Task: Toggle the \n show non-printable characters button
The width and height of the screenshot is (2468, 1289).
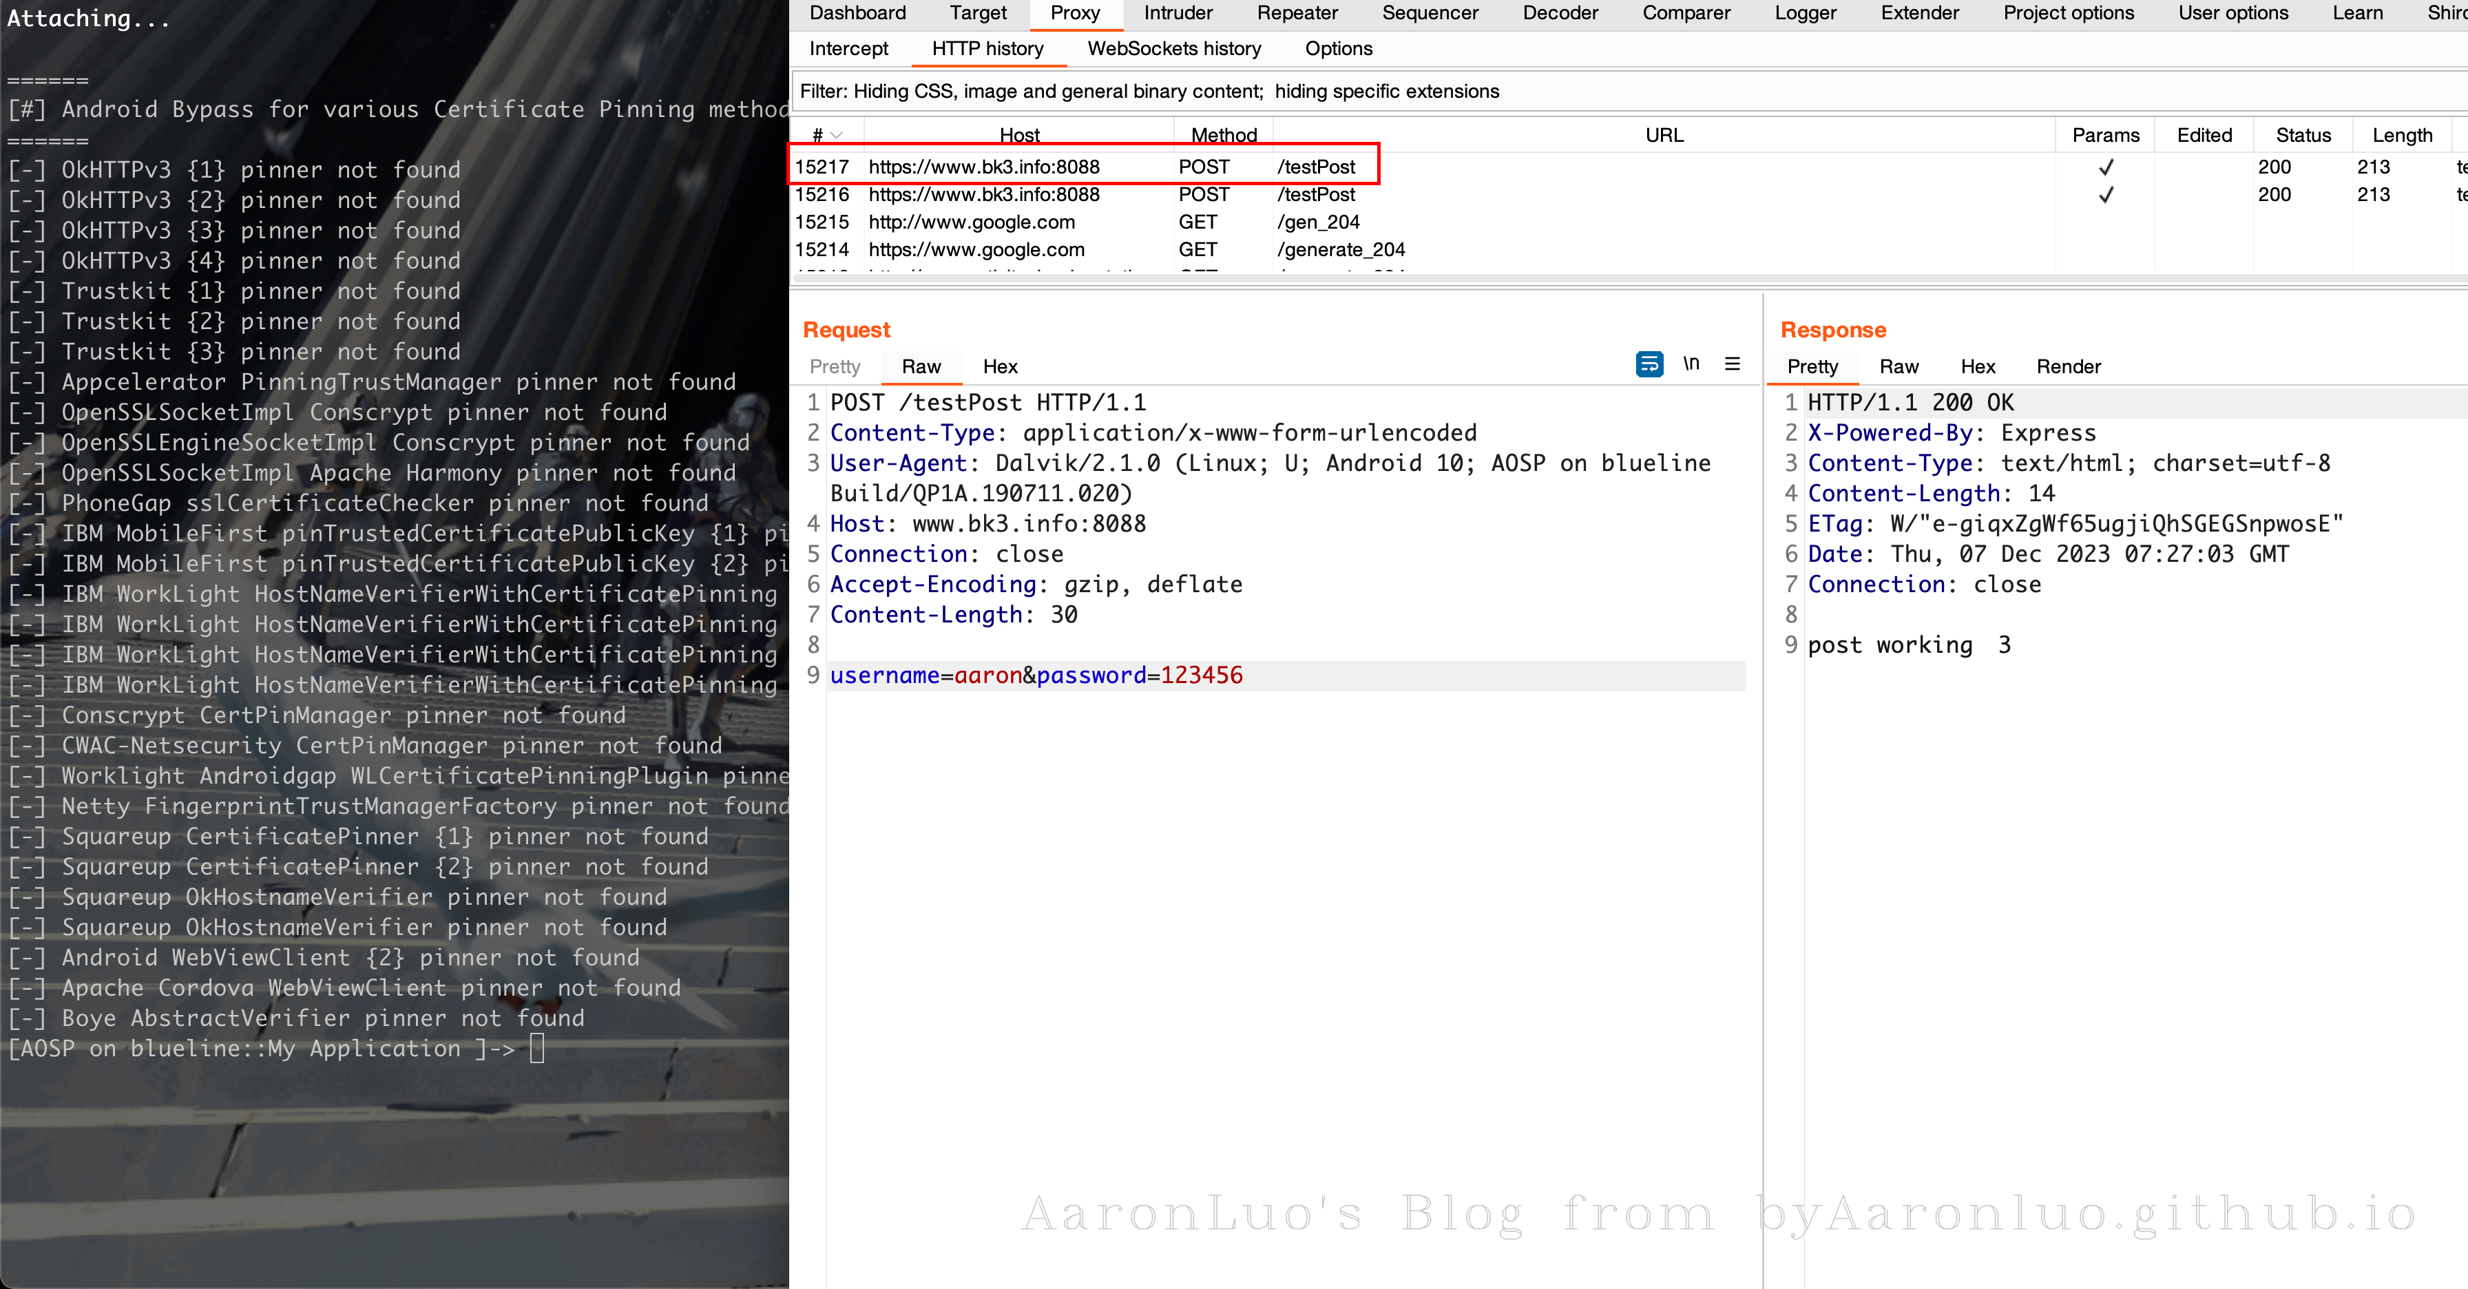Action: click(1691, 364)
